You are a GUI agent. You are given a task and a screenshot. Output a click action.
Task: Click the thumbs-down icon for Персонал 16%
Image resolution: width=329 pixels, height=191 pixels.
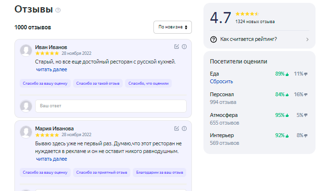point(306,95)
